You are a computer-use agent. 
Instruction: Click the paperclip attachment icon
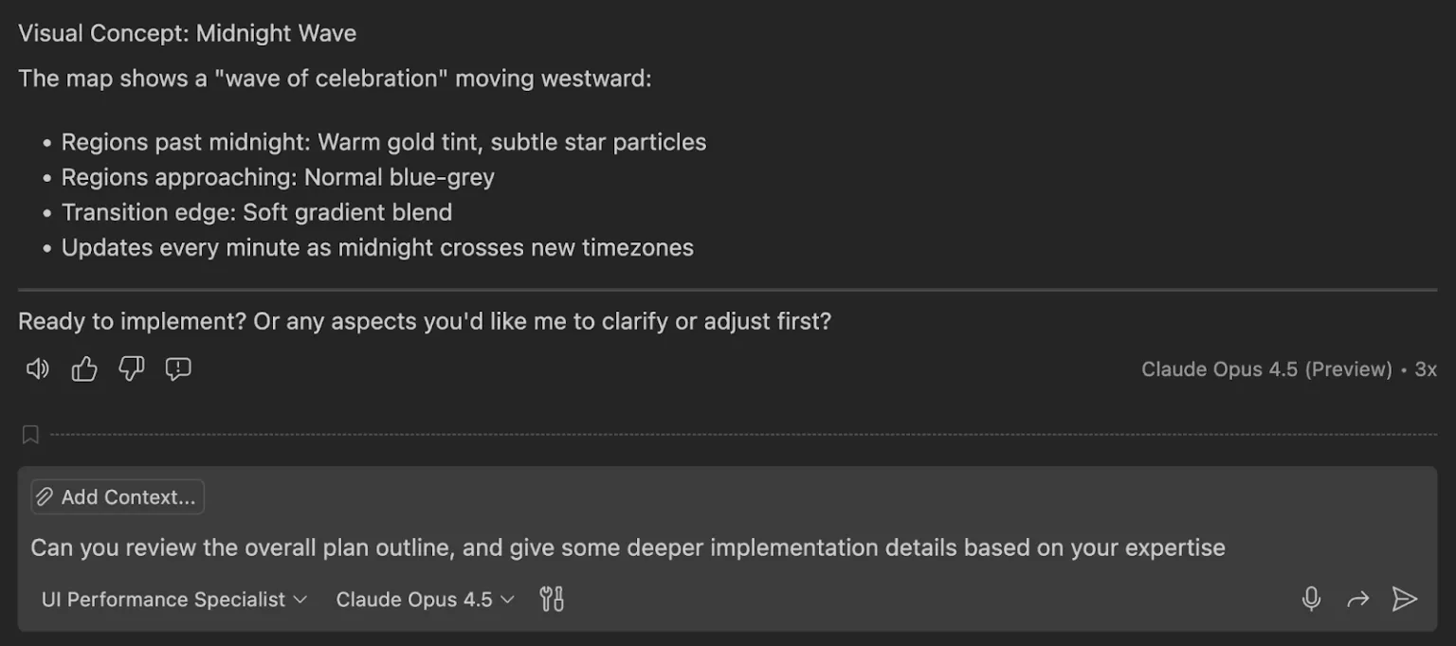[x=44, y=496]
